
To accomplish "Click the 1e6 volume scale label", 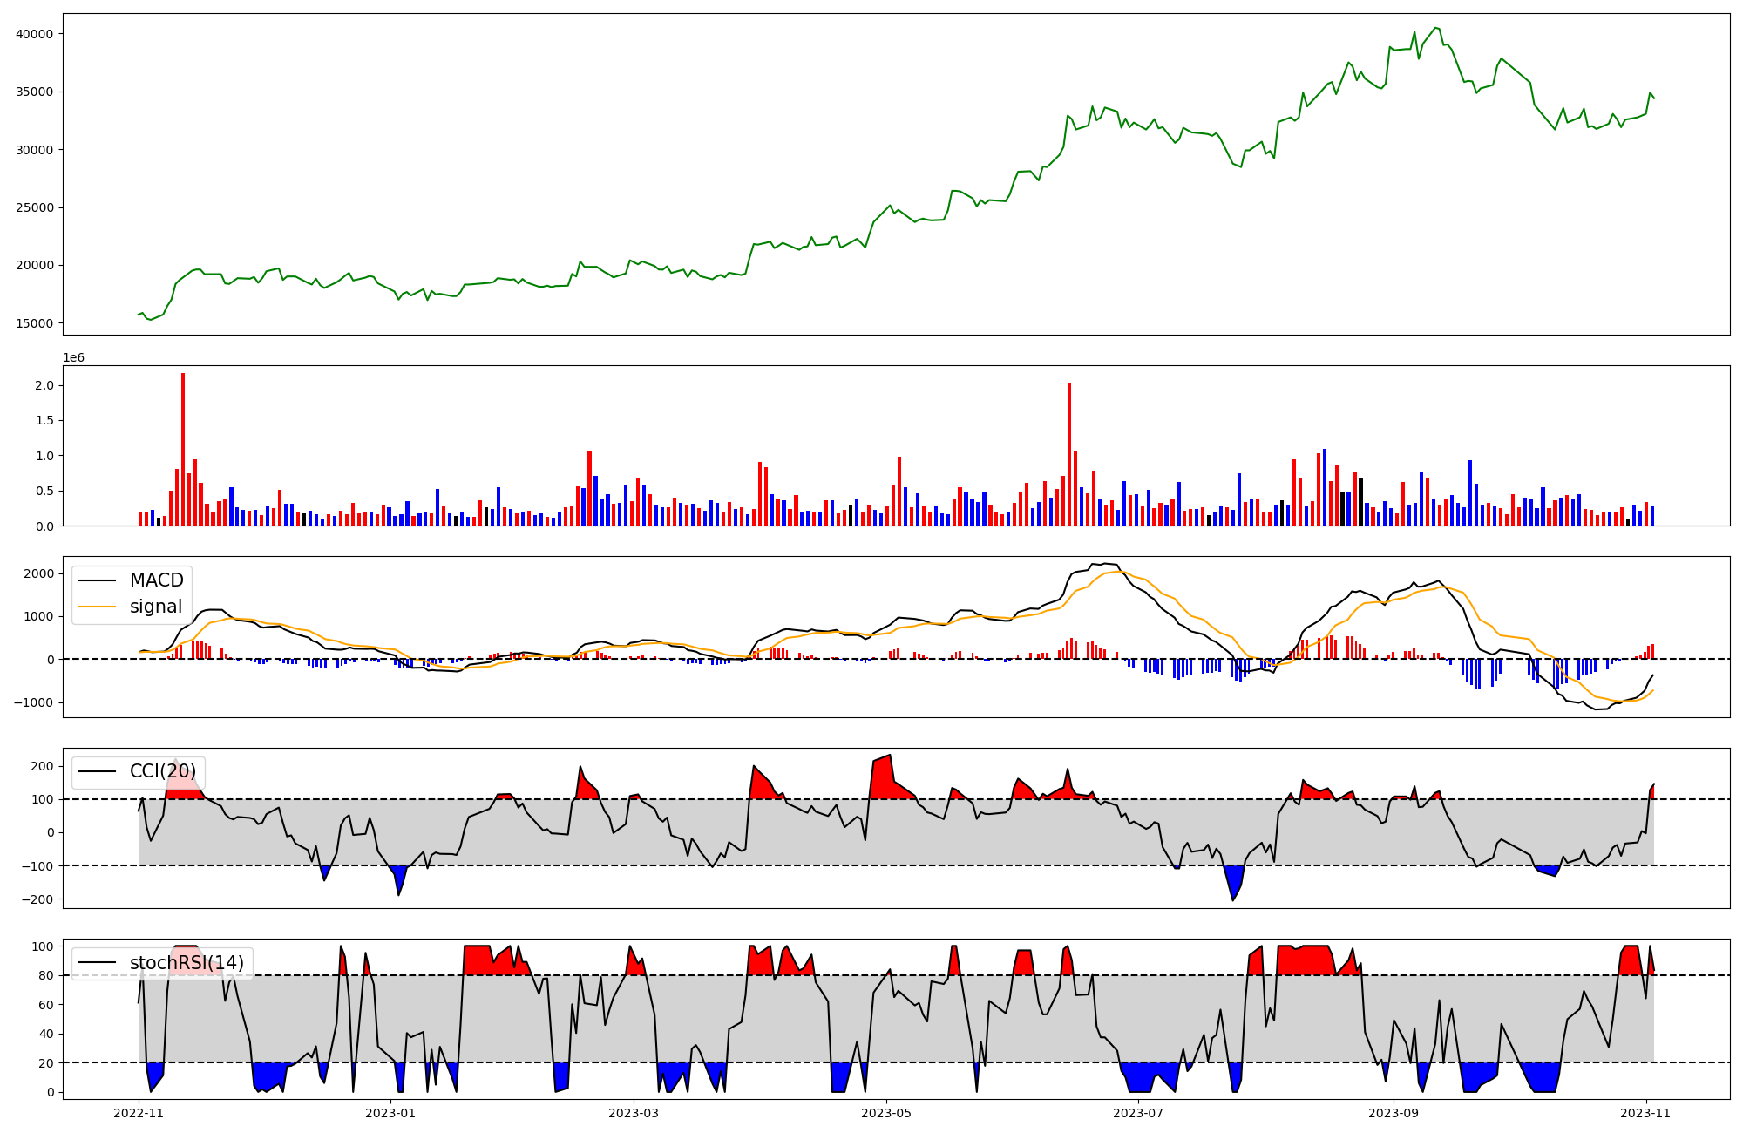I will [x=73, y=357].
